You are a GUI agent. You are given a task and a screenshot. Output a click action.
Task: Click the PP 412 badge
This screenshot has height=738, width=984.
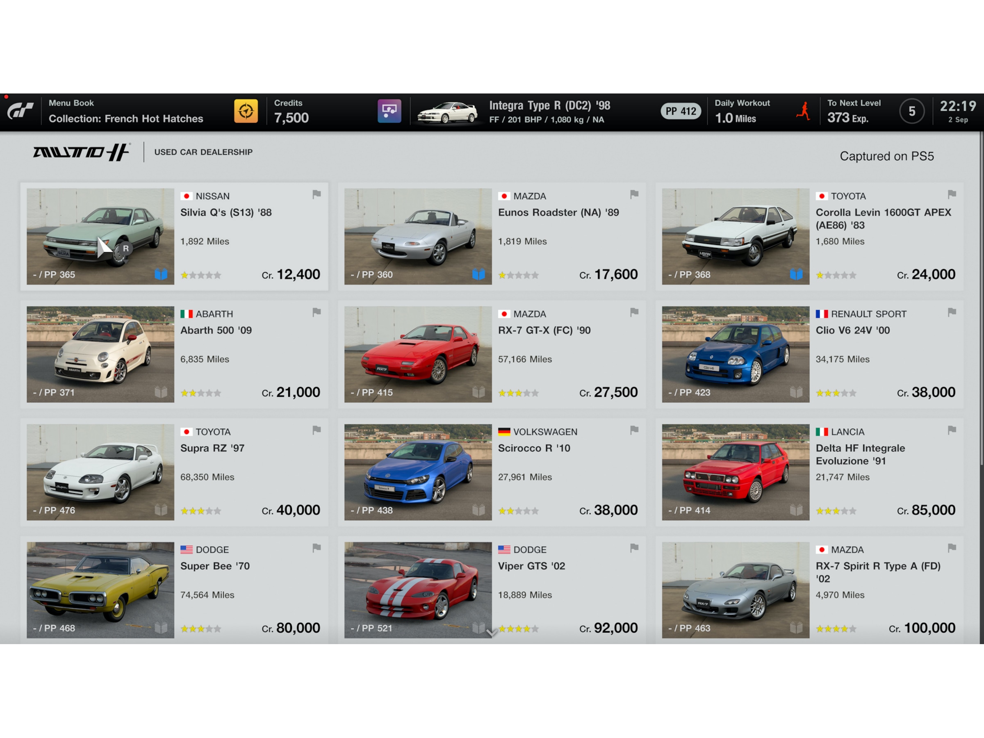680,111
